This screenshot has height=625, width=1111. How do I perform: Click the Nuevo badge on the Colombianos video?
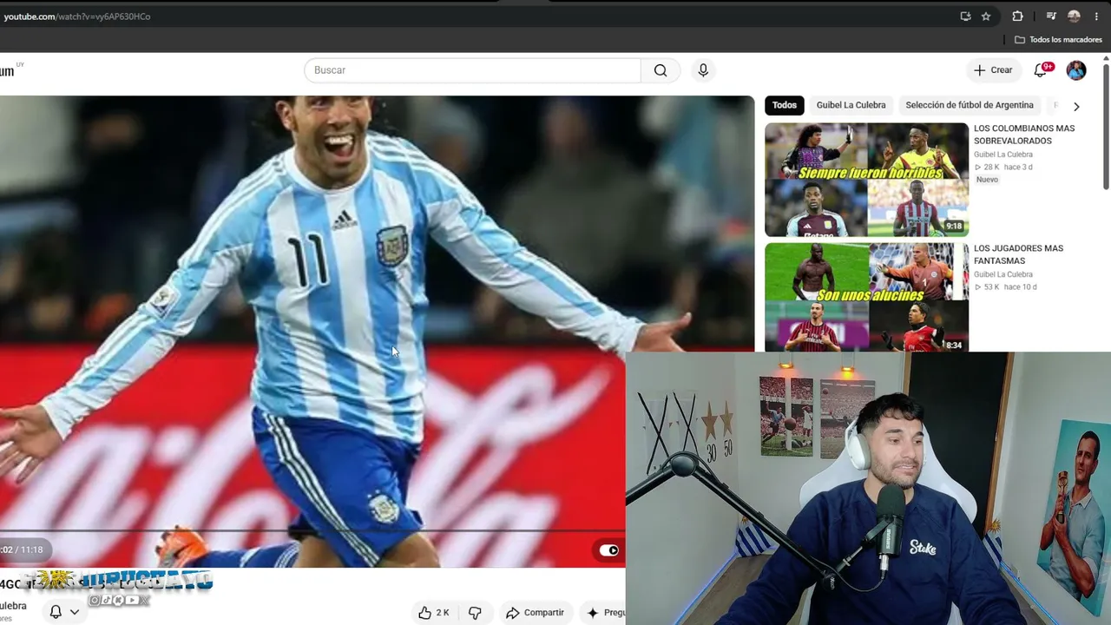(x=988, y=180)
